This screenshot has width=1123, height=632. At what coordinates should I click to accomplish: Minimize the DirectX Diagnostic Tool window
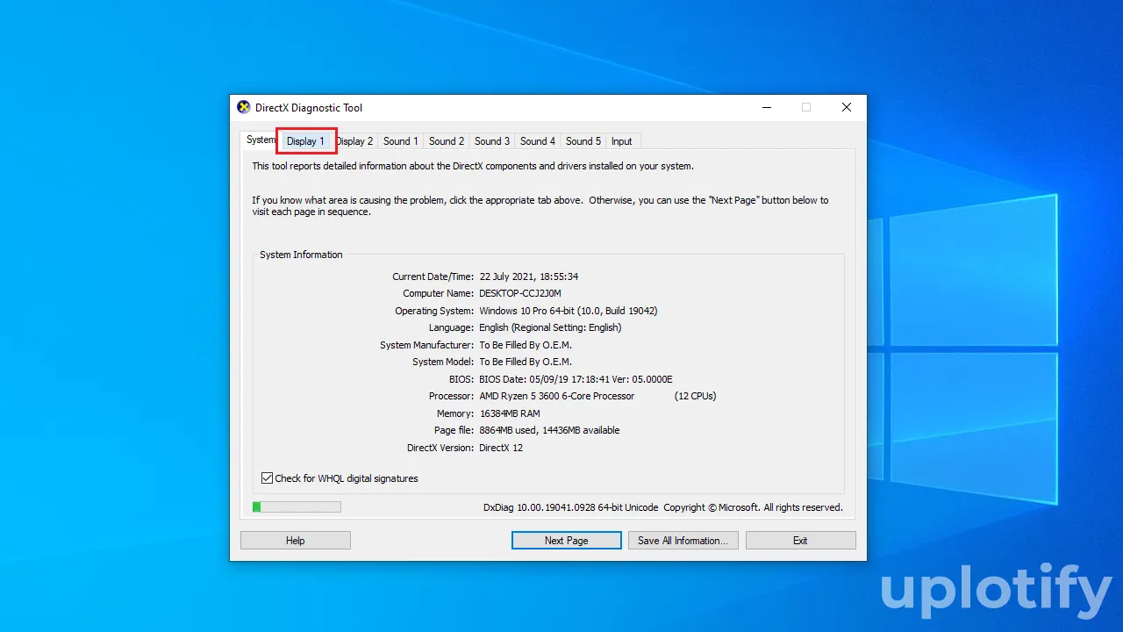pos(766,107)
